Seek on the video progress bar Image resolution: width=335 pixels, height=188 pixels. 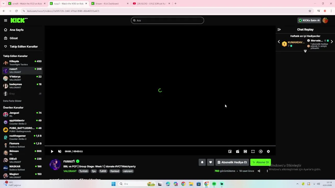160,146
